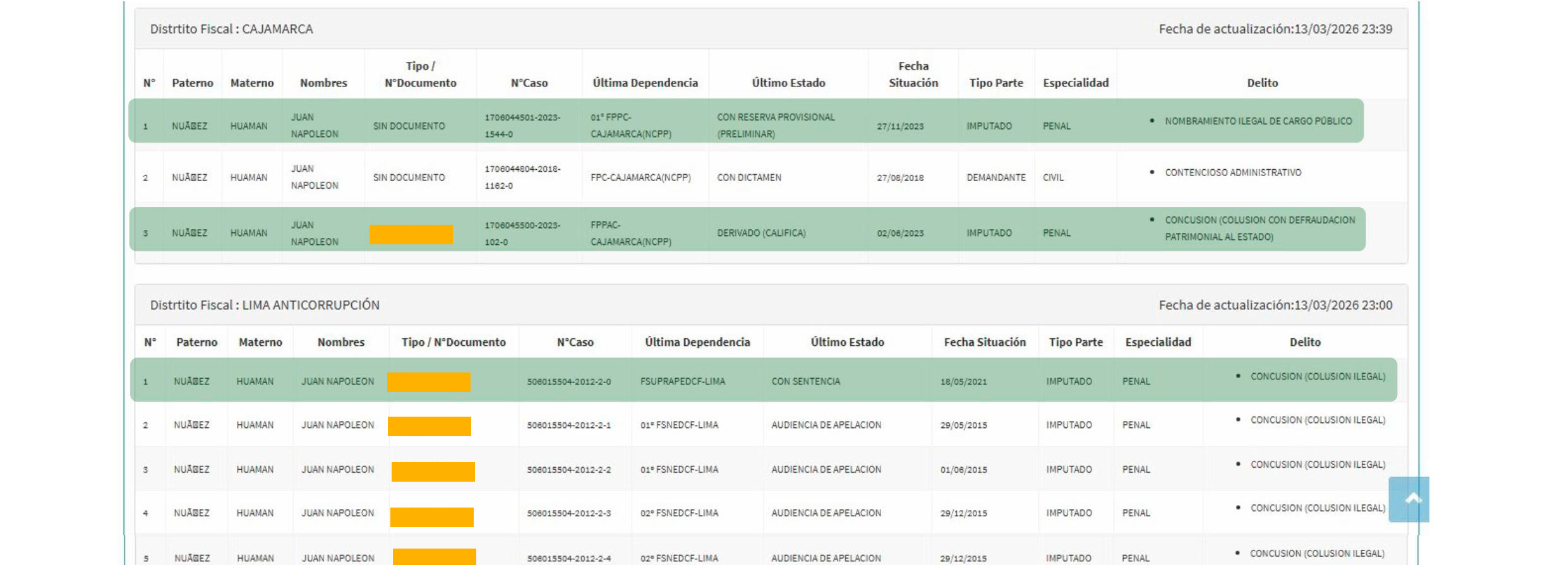Click the DEMANDANTE party type cell
Image resolution: width=1557 pixels, height=565 pixels.
(x=995, y=178)
